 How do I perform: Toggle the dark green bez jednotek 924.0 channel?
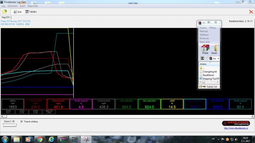(127, 104)
